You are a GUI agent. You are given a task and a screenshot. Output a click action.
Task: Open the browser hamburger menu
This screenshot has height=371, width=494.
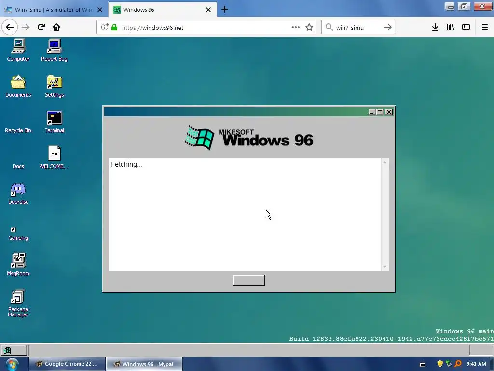(x=485, y=27)
